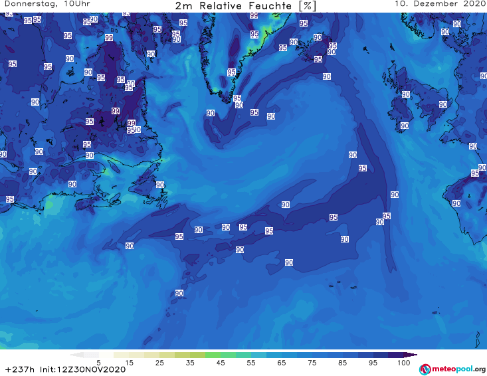
Task: Click the colorbar label "75"
Action: 312,363
